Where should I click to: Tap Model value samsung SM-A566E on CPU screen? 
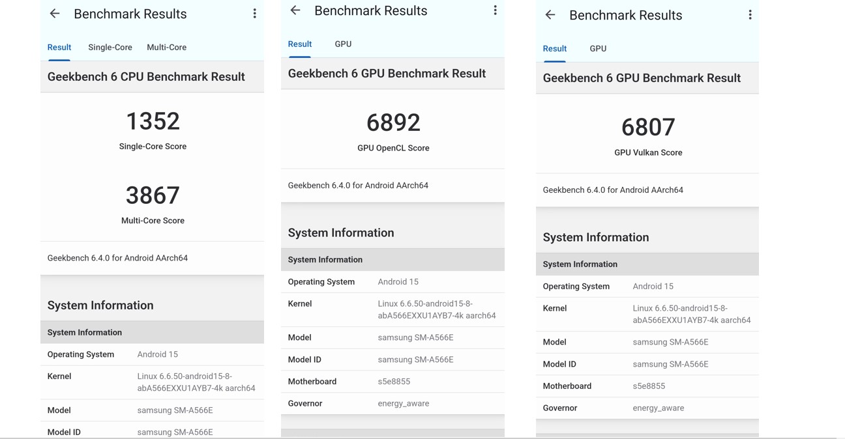(x=175, y=410)
